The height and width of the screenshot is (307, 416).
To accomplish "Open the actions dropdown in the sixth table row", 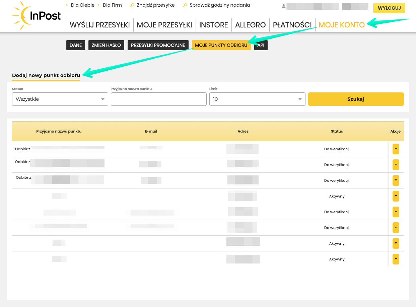I will tap(396, 228).
